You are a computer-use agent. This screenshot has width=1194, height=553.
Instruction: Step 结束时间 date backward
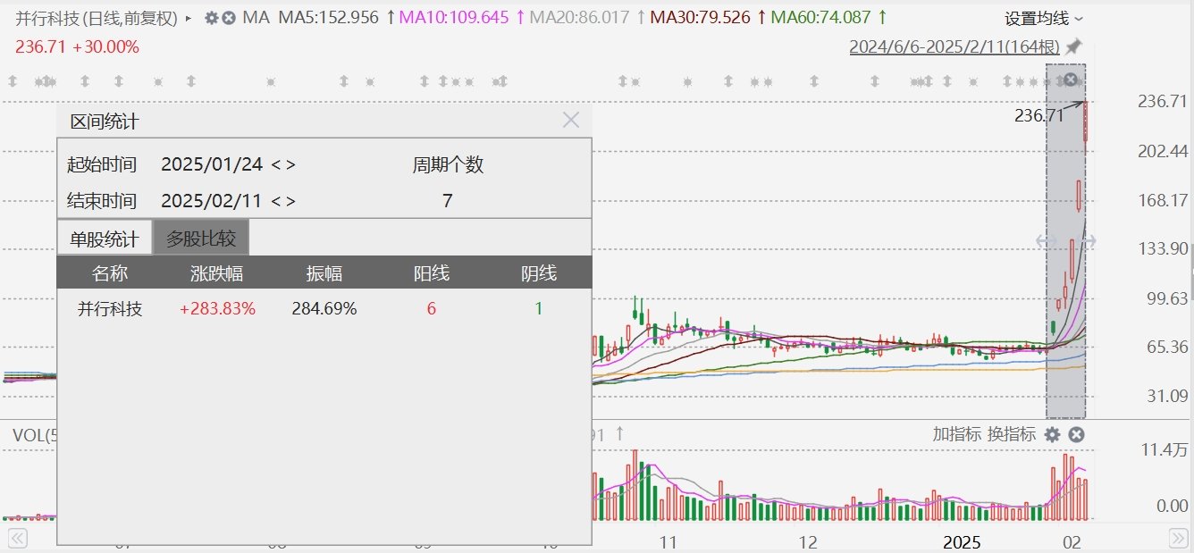coord(276,200)
